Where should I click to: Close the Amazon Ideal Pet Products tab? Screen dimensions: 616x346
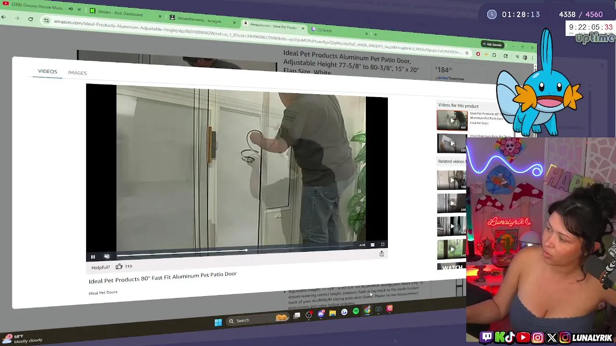click(x=302, y=28)
